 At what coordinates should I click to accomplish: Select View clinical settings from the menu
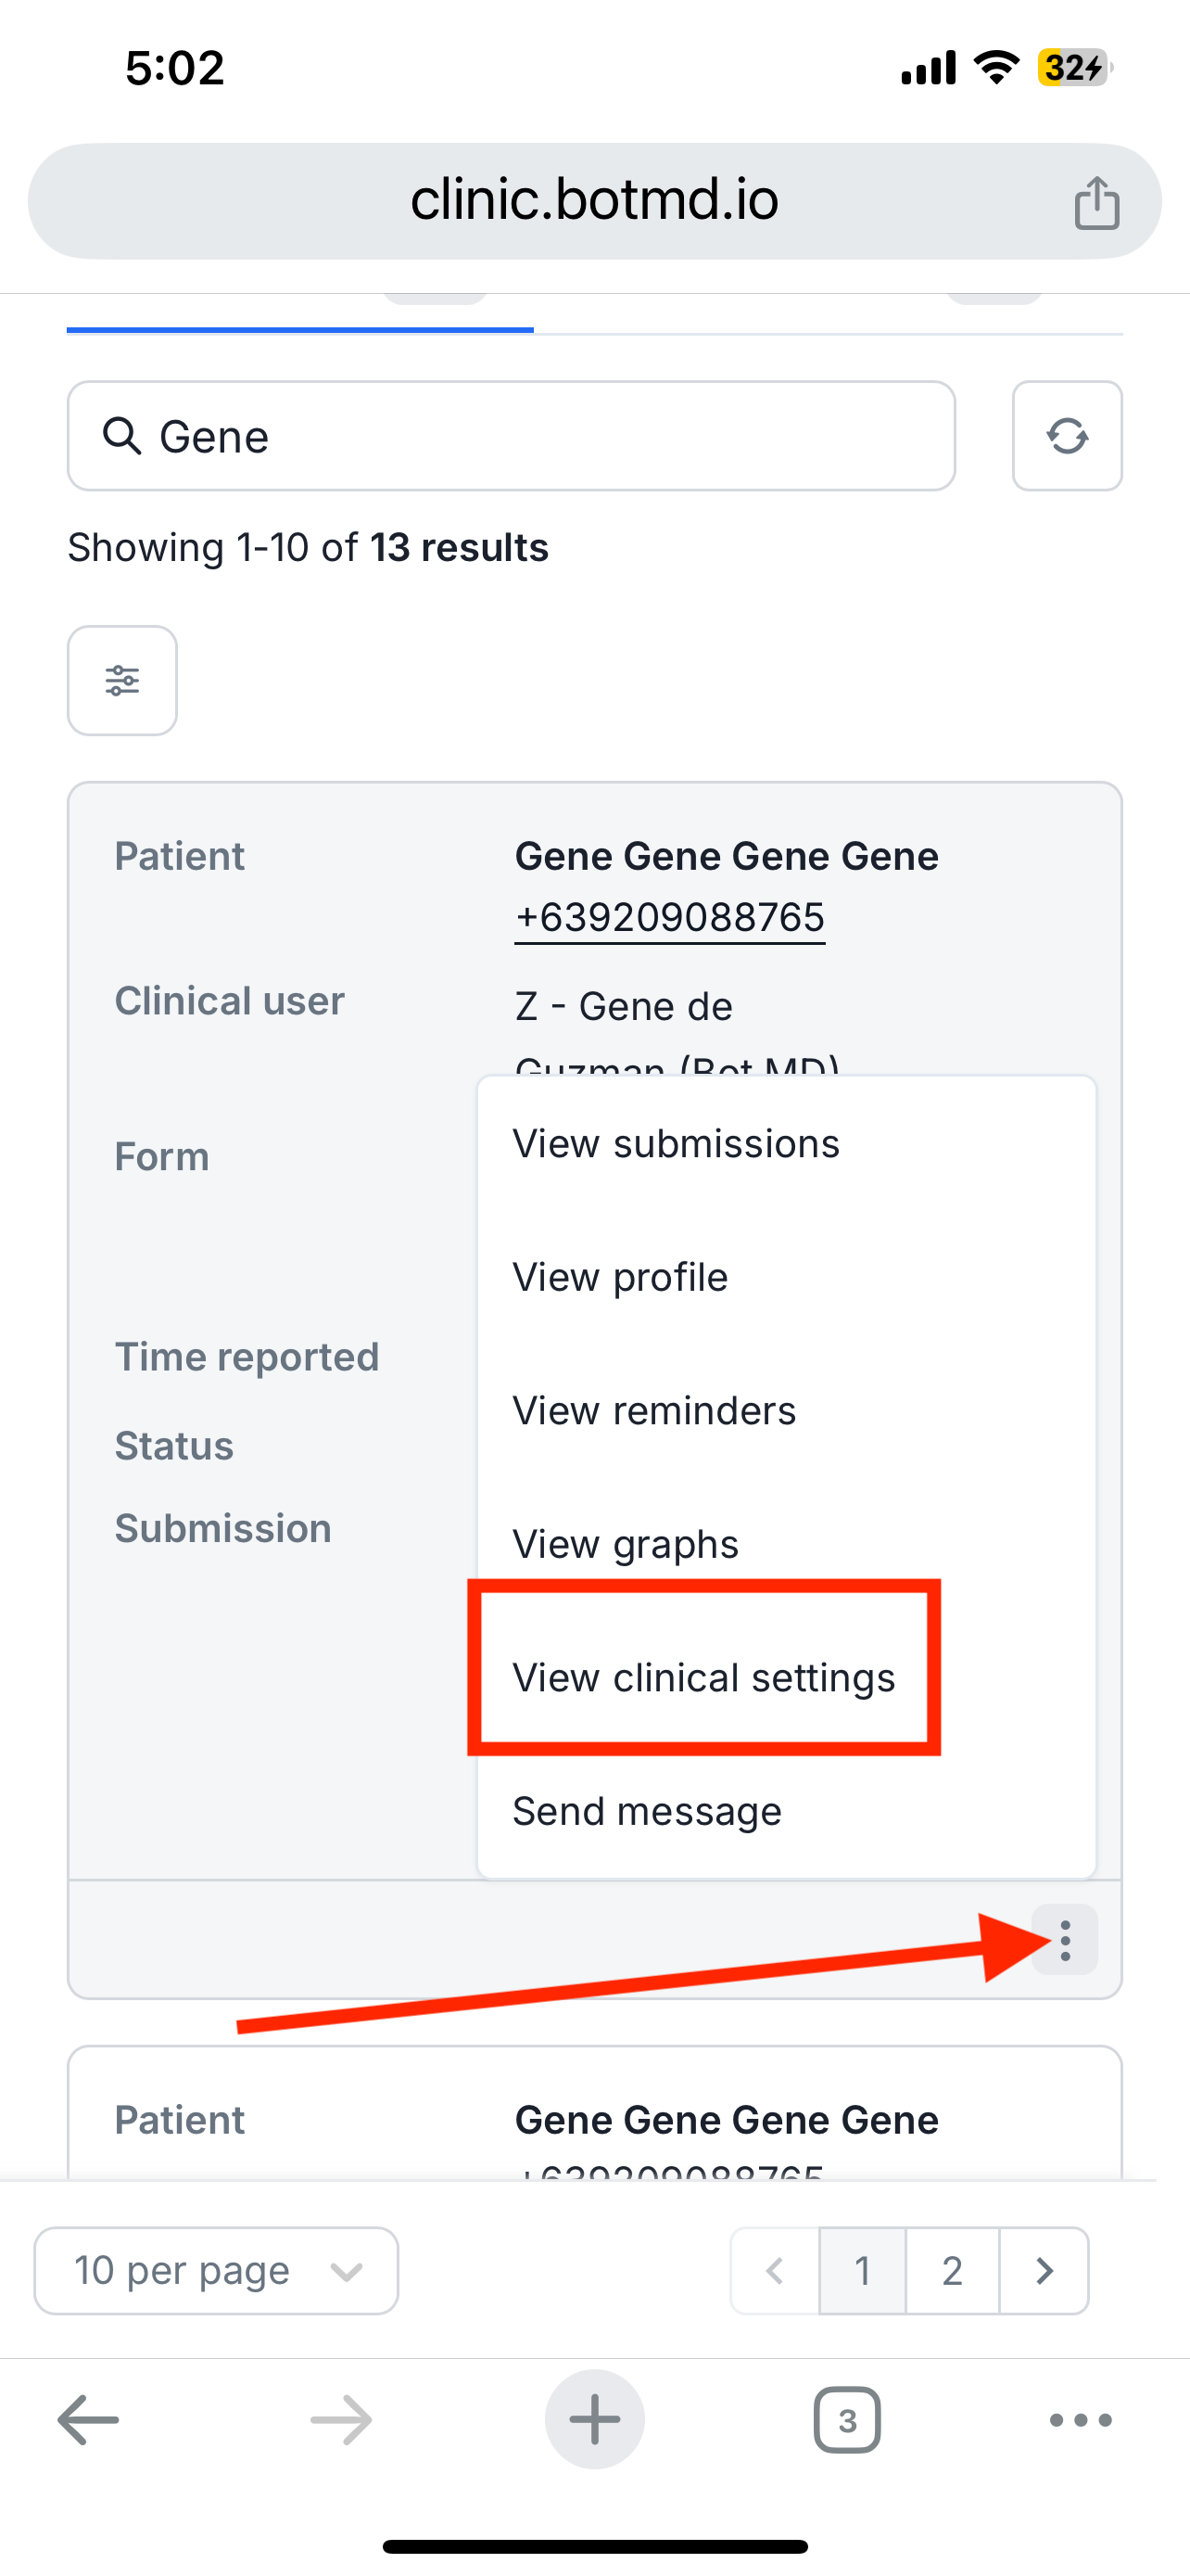(703, 1677)
